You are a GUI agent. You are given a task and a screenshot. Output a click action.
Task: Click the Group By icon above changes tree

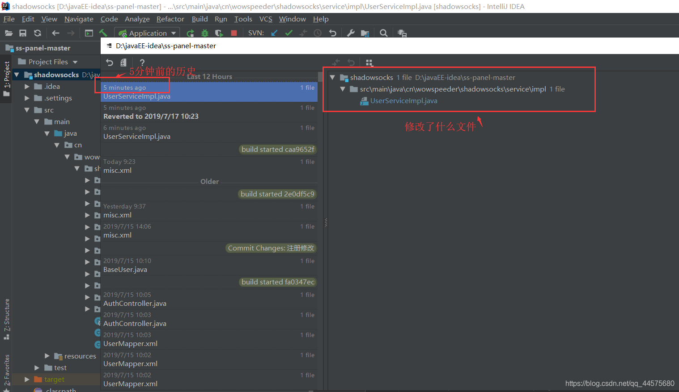[x=369, y=63]
